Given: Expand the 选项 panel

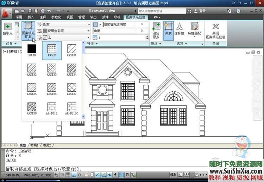Looking at the screenshot, I should click(x=182, y=44).
